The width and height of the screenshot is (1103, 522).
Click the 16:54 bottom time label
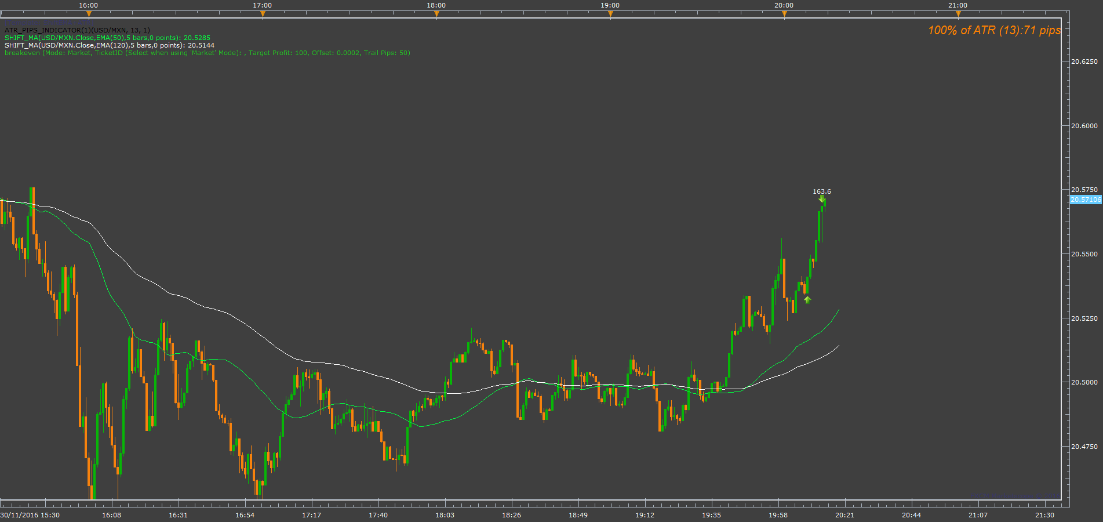(245, 515)
